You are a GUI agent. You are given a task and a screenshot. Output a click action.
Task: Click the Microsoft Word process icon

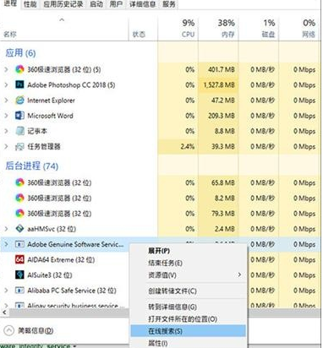coord(19,116)
